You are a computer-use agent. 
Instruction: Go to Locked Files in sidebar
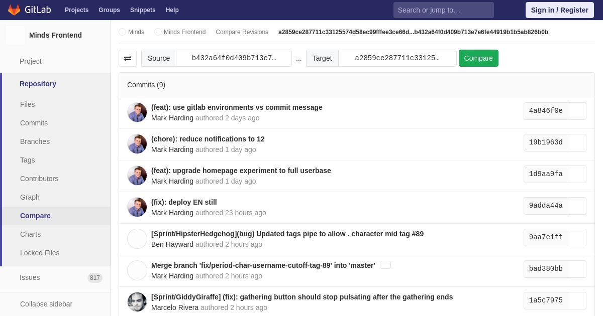pos(40,253)
